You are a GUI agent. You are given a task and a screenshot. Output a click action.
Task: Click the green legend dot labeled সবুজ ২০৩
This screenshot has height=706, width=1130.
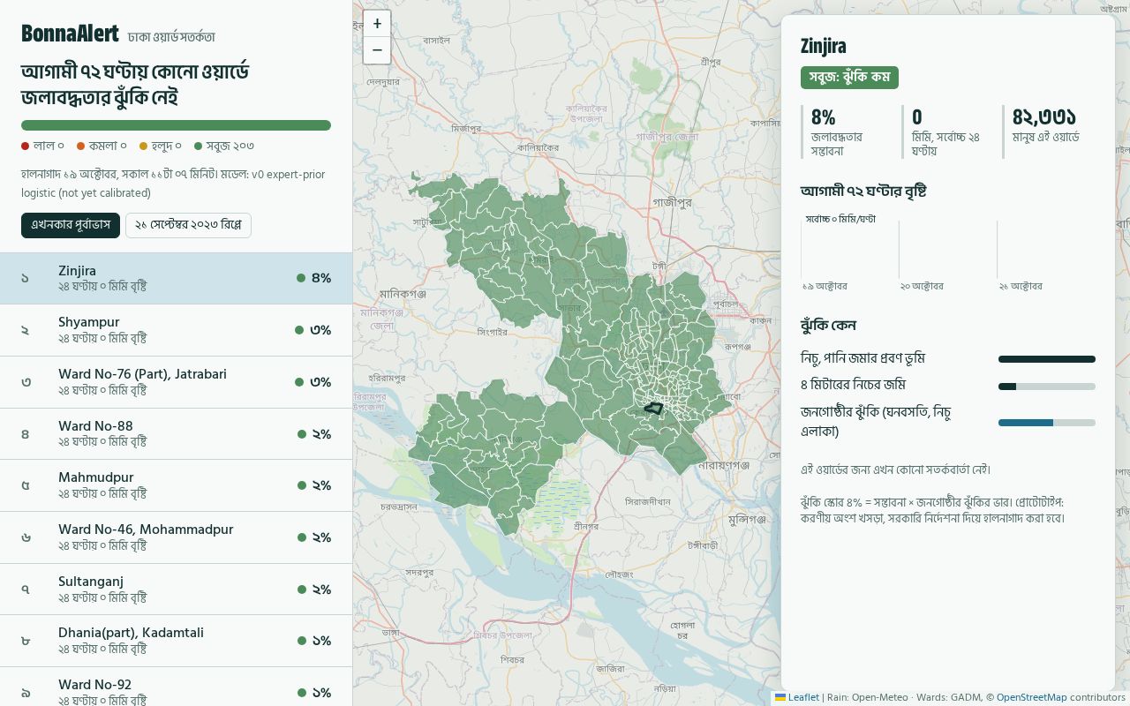point(199,146)
